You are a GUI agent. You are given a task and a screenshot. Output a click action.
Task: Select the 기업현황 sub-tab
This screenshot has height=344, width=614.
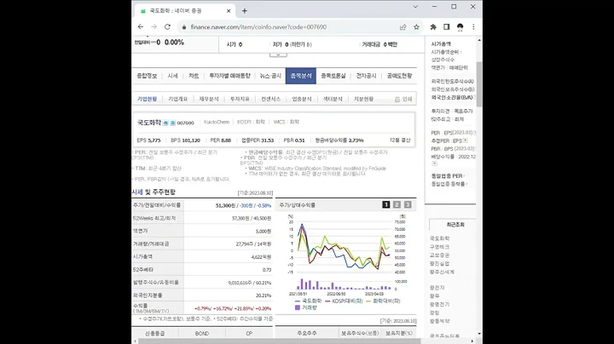(x=147, y=100)
